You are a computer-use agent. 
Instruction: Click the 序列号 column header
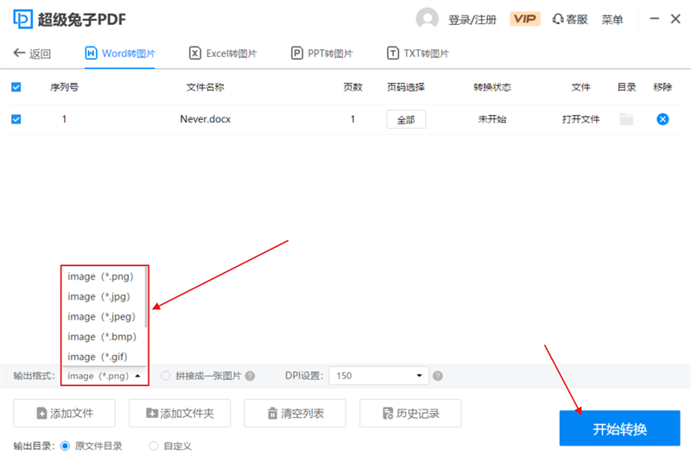64,87
